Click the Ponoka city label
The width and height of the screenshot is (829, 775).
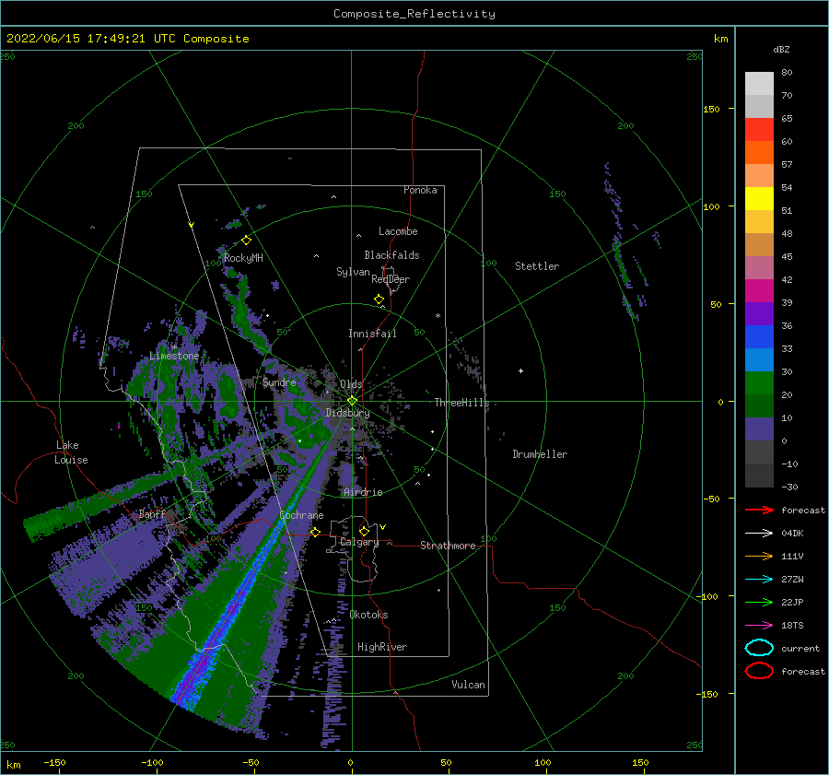[x=420, y=190]
